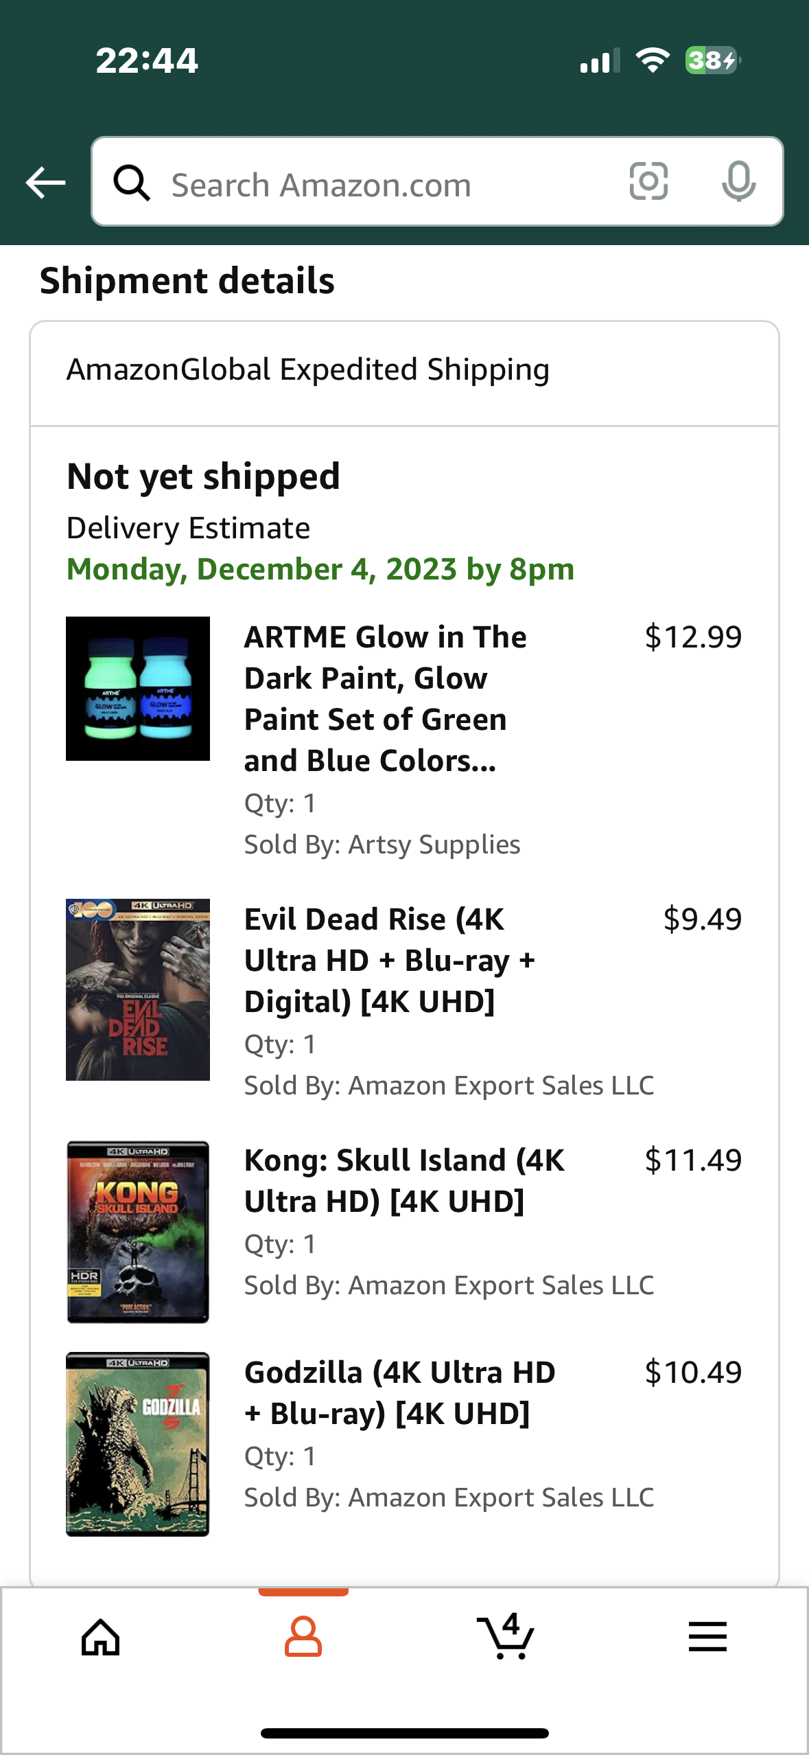The image size is (809, 1755).
Task: Open ARTME Glow in The Dark Paint title
Action: pyautogui.click(x=386, y=698)
